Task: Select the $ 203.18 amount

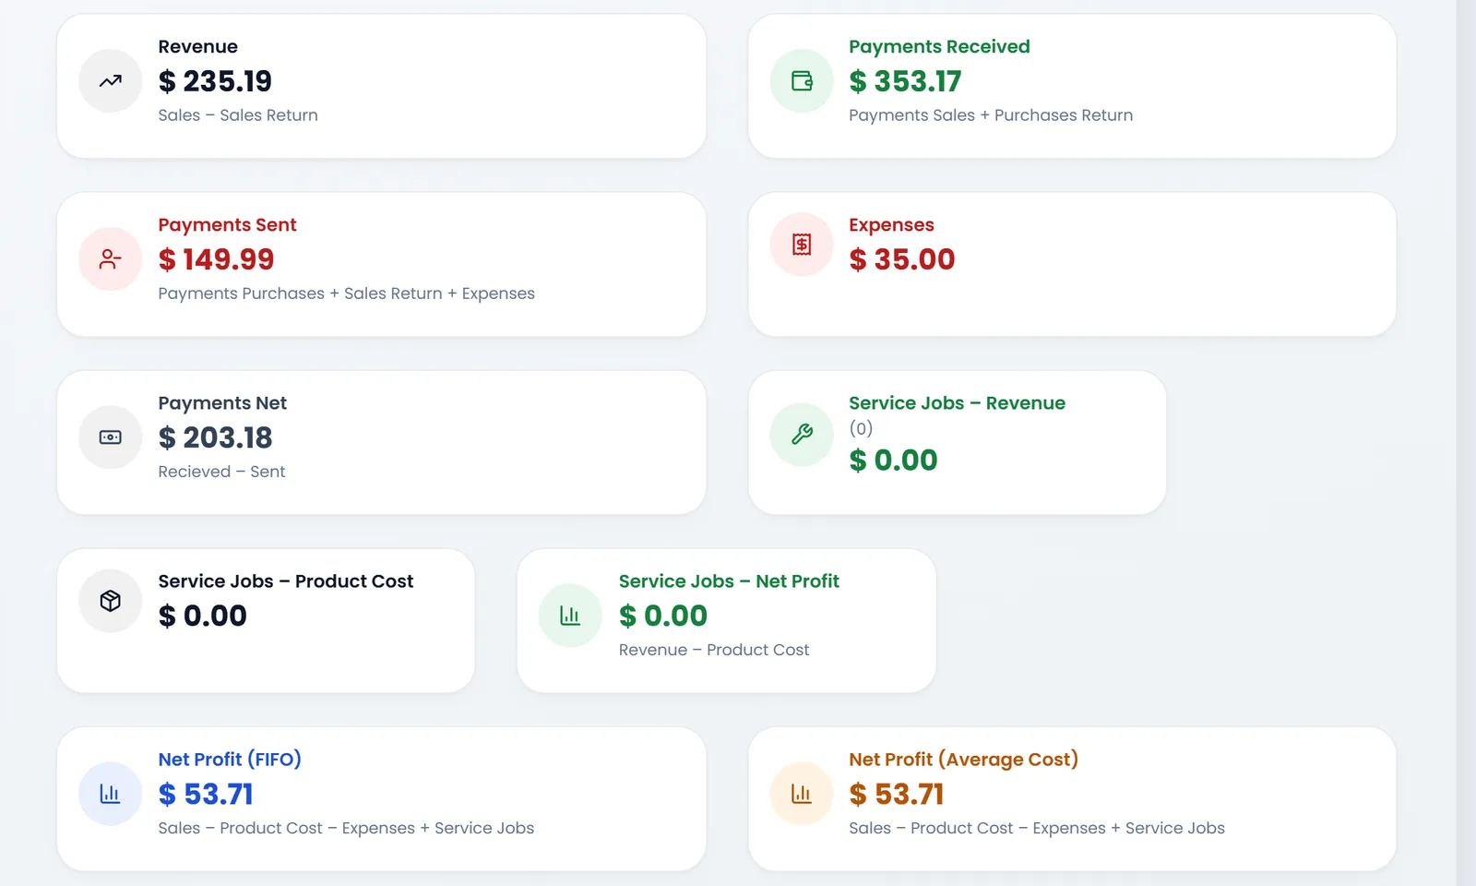Action: pyautogui.click(x=215, y=437)
